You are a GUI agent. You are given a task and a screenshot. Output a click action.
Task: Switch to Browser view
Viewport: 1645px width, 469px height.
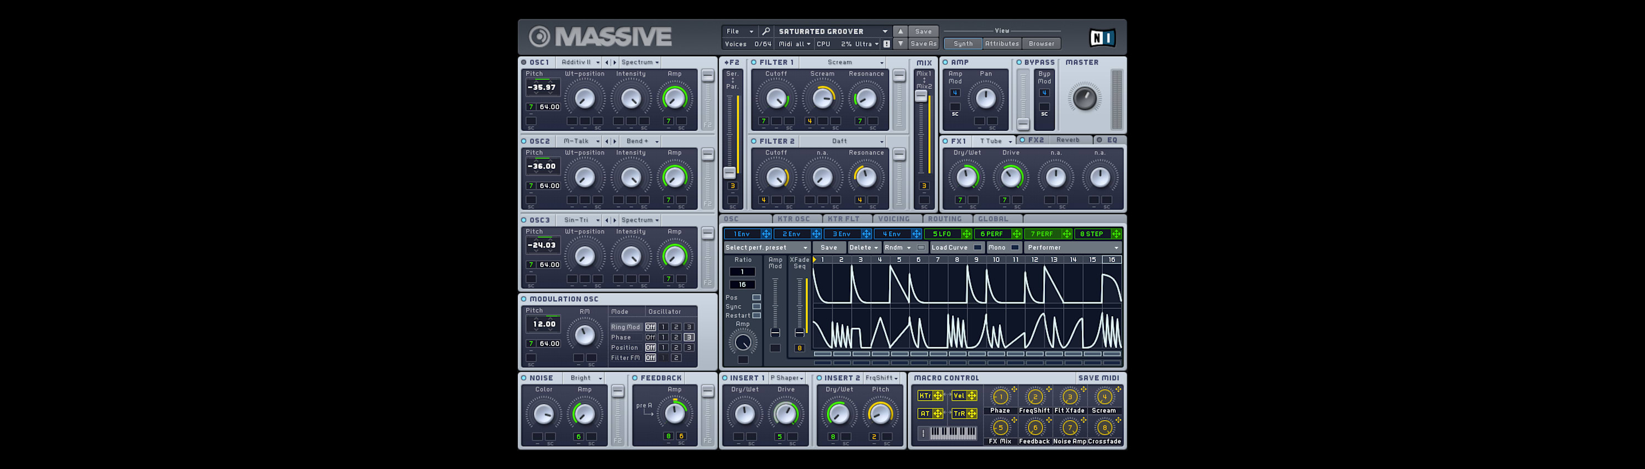[1042, 44]
